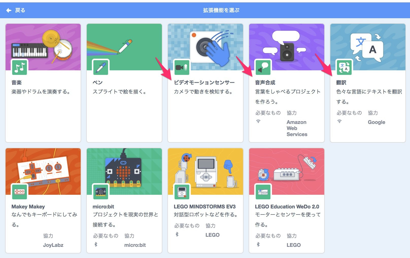Click the Wi-Fi icon under 音声合成 requirements
The height and width of the screenshot is (258, 410).
click(x=258, y=122)
